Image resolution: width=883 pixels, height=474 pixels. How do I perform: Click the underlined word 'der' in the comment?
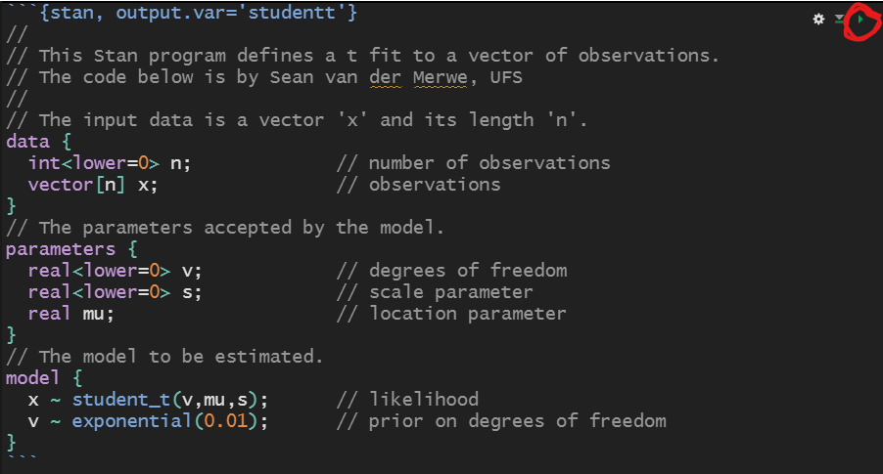pyautogui.click(x=385, y=77)
